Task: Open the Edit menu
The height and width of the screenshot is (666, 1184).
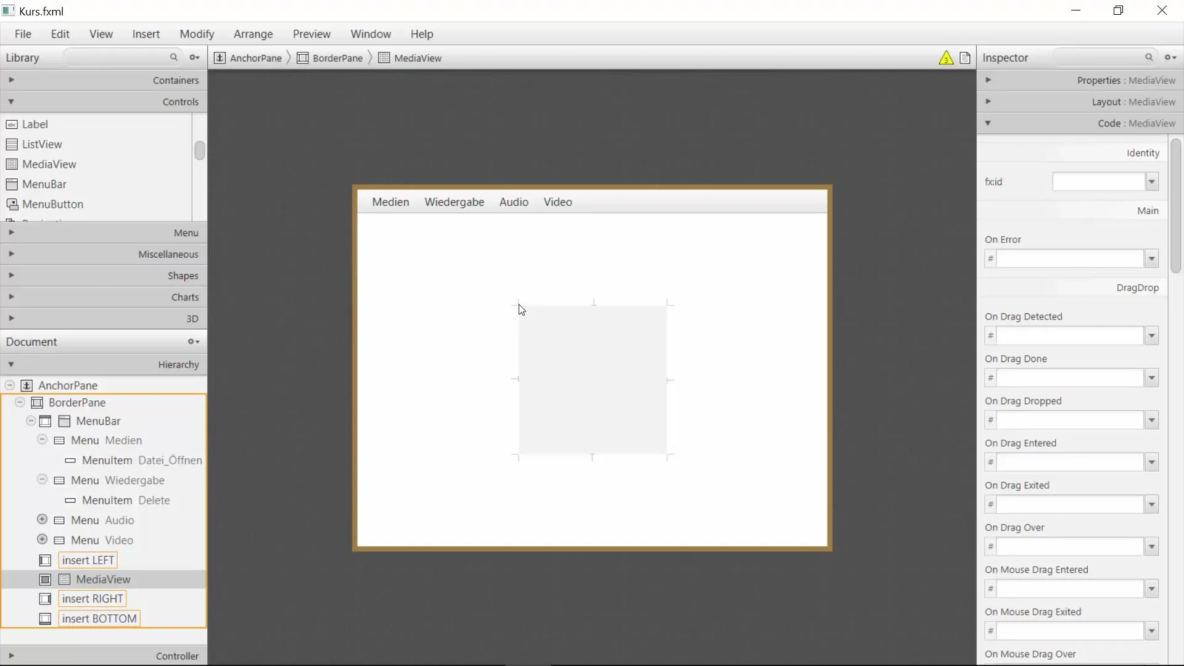Action: [x=60, y=34]
